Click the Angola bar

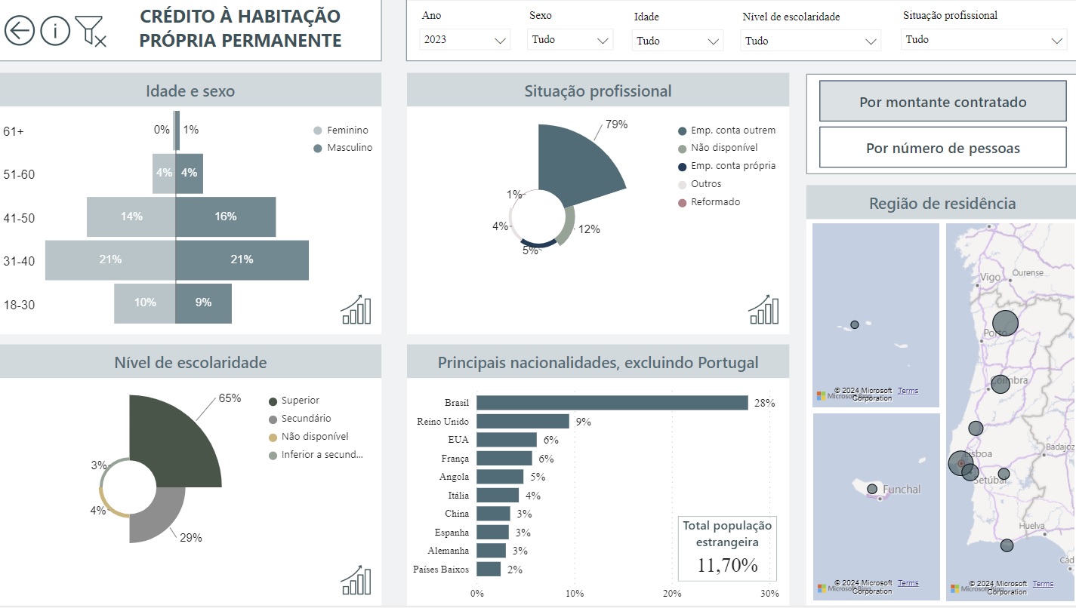pos(500,477)
